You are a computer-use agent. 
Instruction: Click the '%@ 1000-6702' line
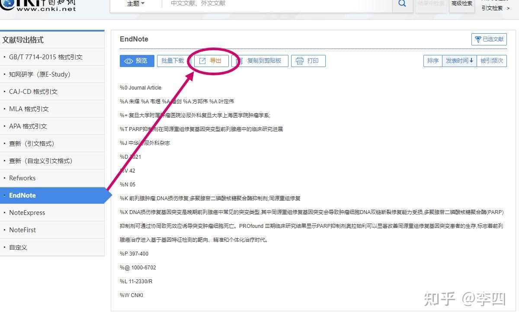[x=138, y=268]
